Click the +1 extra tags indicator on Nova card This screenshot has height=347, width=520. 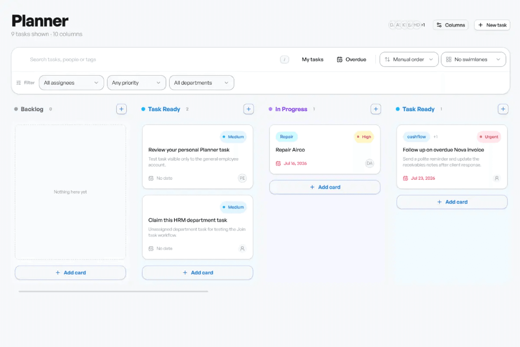435,137
